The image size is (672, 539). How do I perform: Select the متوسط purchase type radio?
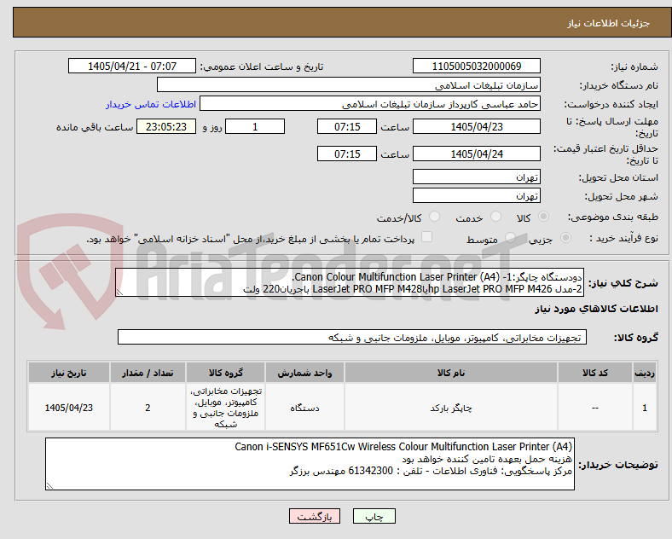(510, 238)
